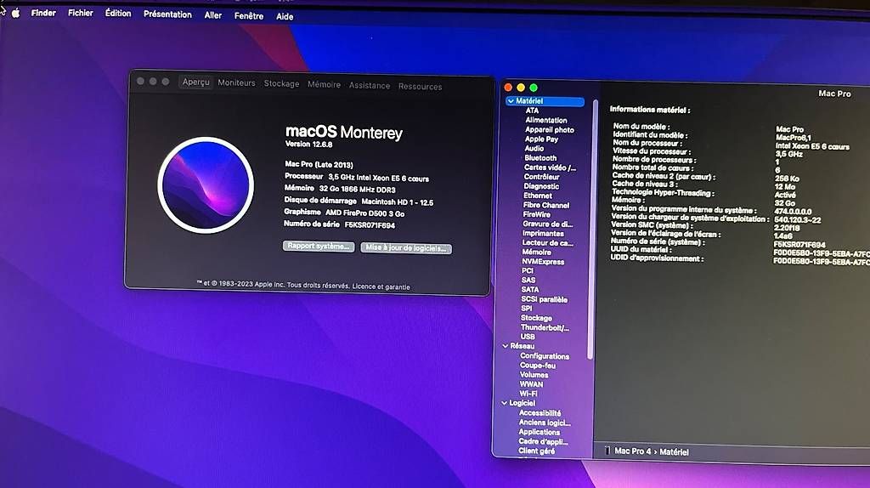Select Alimentation in the sidebar

[546, 120]
